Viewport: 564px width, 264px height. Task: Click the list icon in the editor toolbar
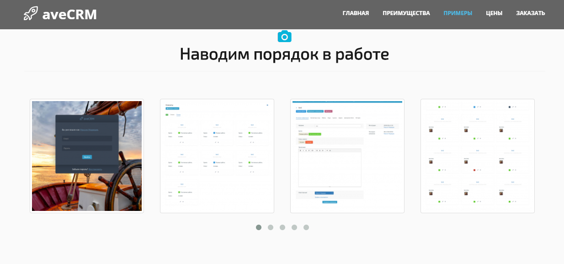(x=317, y=150)
